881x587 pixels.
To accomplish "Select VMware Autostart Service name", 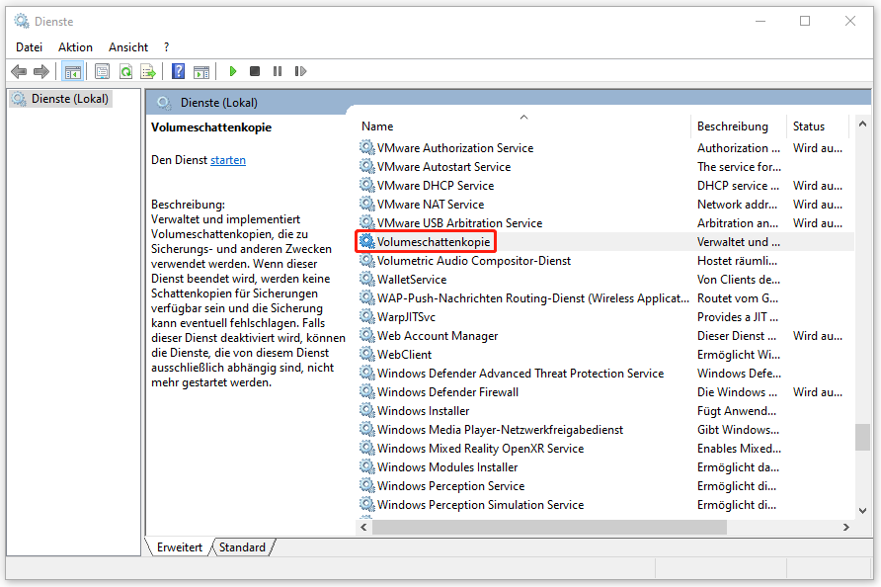I will tap(443, 167).
